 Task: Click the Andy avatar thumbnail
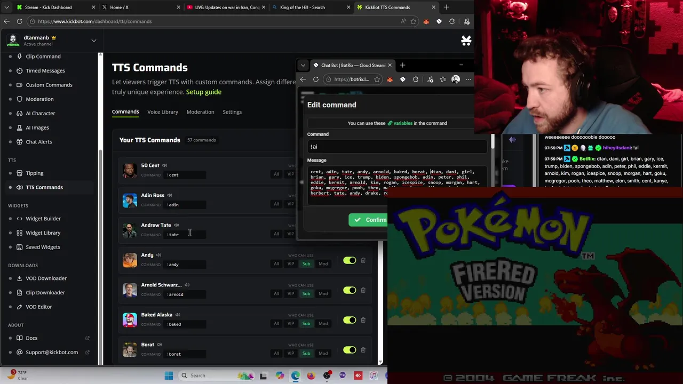[130, 260]
